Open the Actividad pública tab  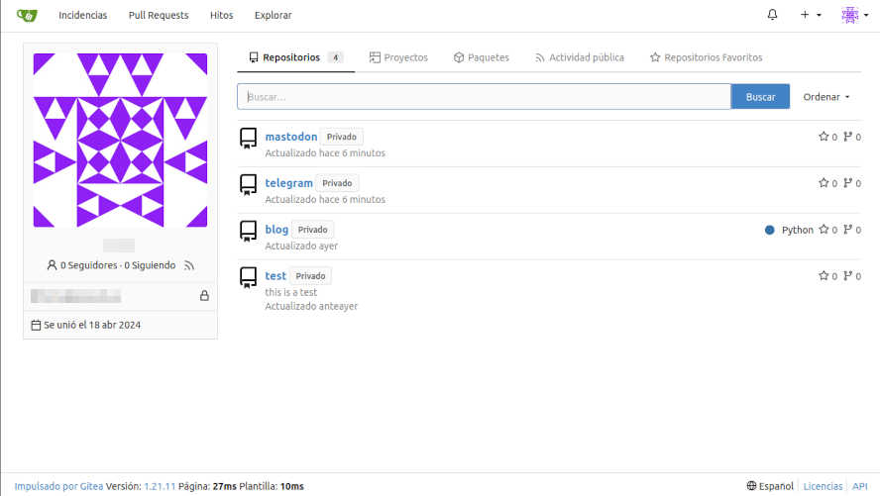(x=579, y=57)
